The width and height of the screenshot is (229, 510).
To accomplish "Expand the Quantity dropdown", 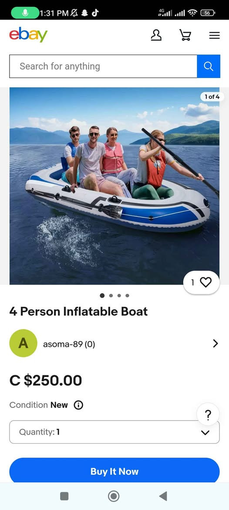I will tap(114, 432).
